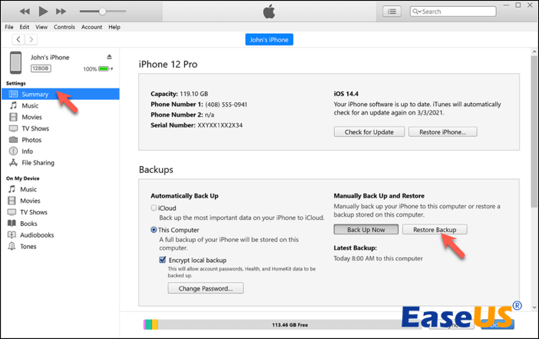Toggle the Encrypt local backup checkbox
This screenshot has height=339, width=539.
163,260
